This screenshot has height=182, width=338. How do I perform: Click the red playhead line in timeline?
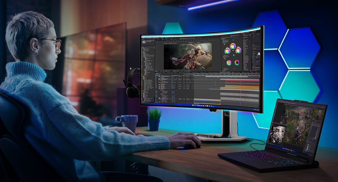[x=240, y=90]
